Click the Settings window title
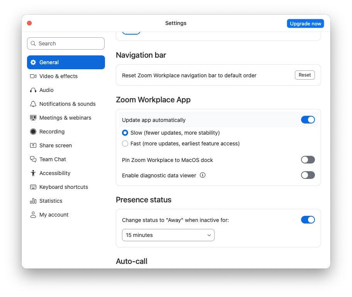 (x=176, y=23)
